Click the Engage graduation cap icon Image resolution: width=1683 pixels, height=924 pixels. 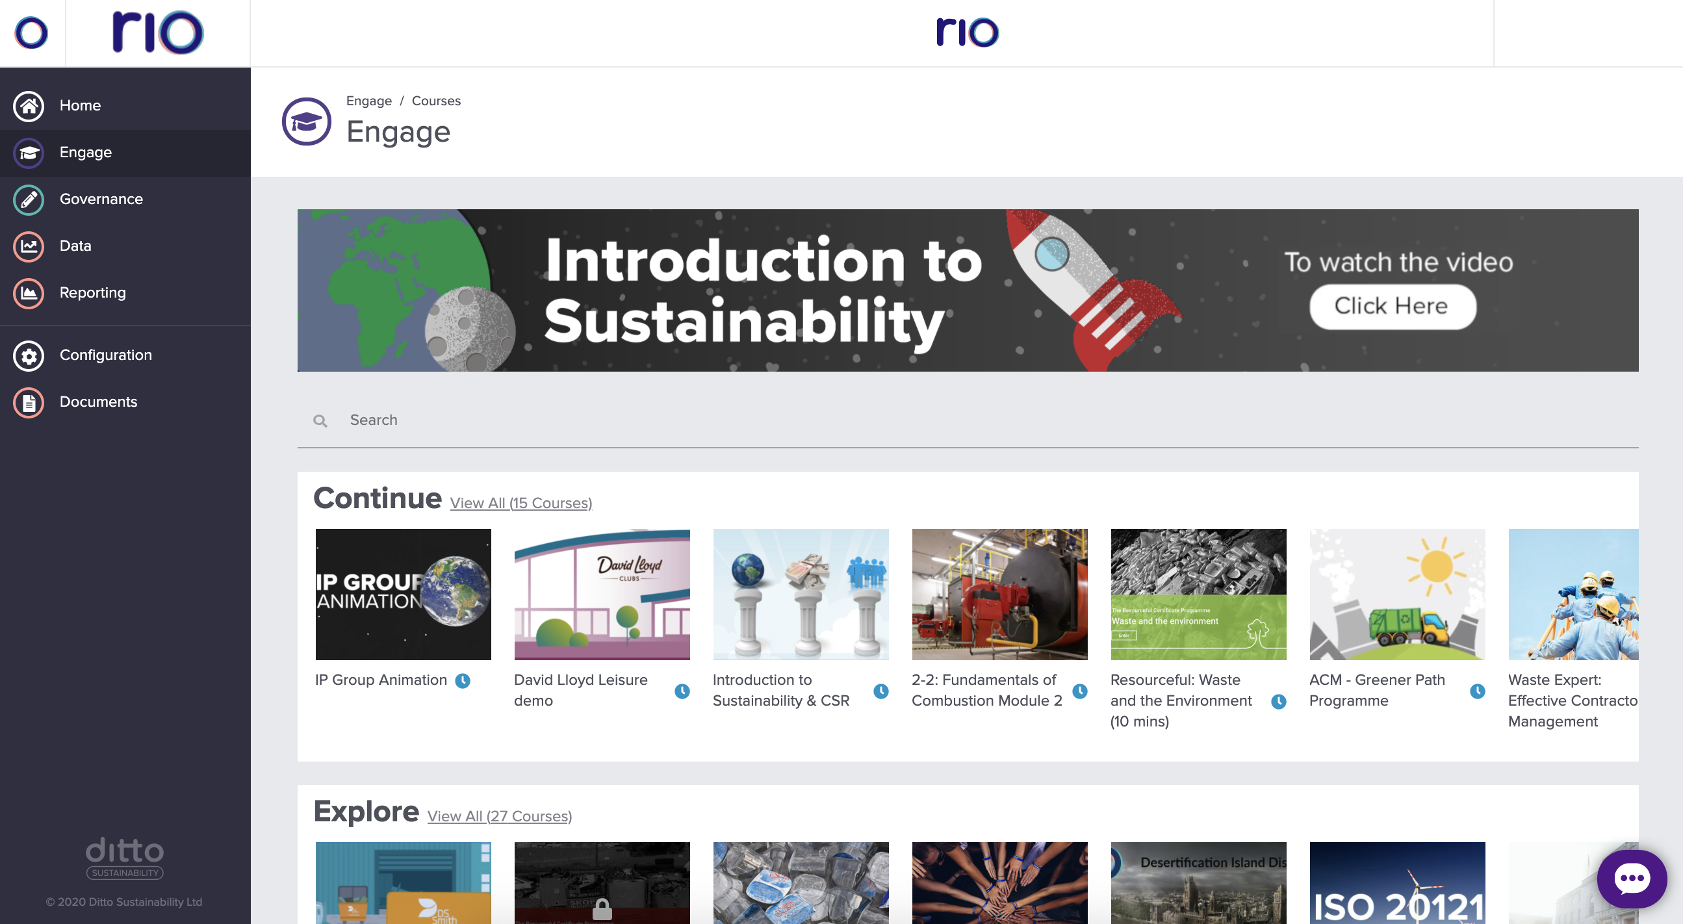(x=27, y=151)
